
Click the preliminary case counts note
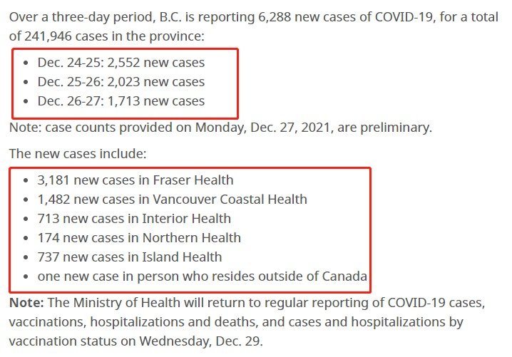221,128
